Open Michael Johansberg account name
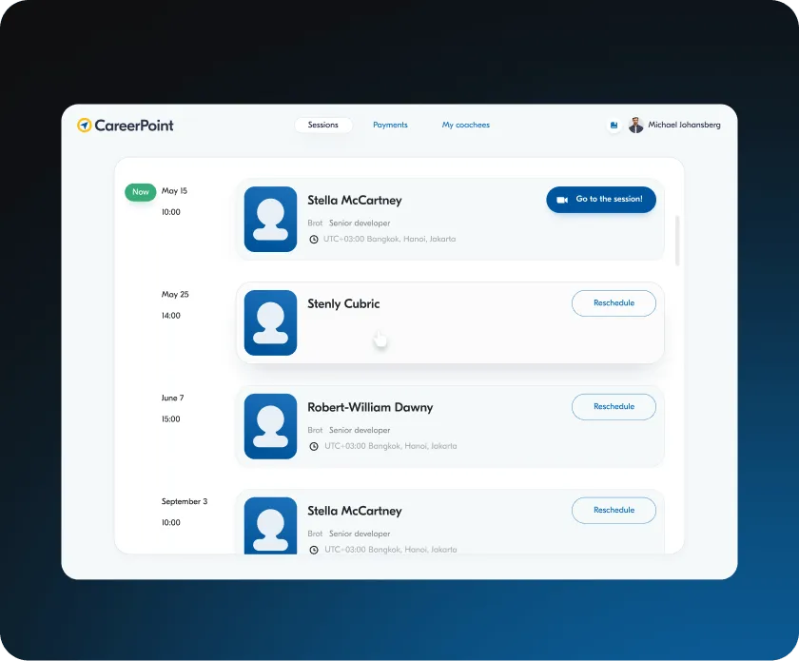799x661 pixels. (684, 125)
